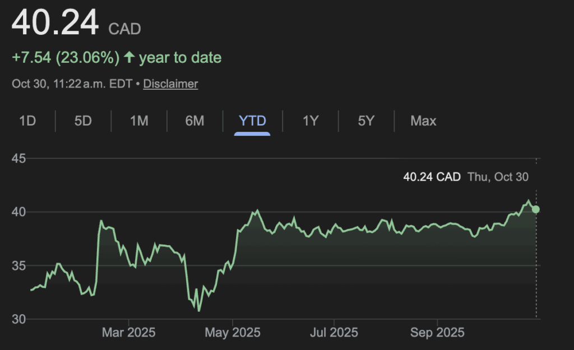Show the 1M chart range

139,121
